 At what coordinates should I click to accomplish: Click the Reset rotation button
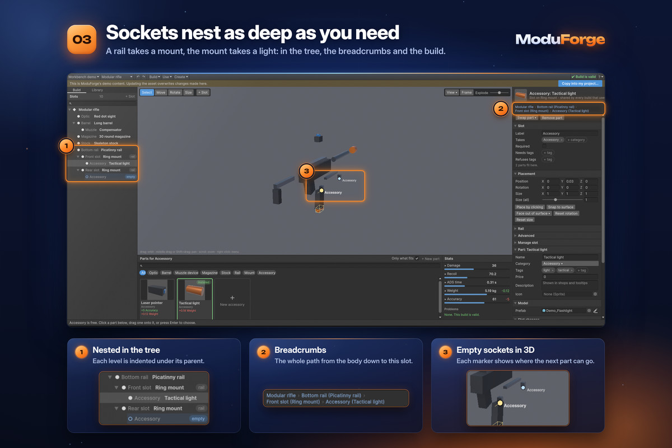[x=567, y=213]
